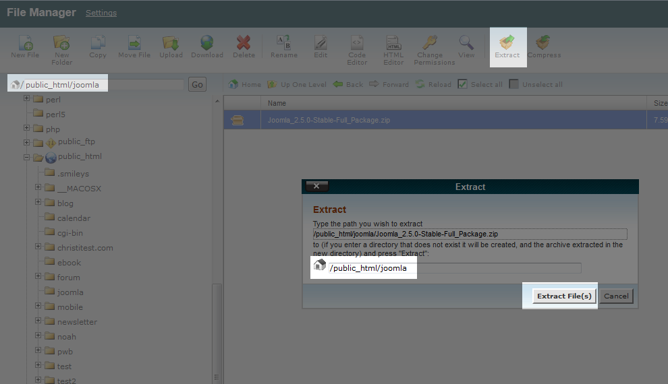This screenshot has height=384, width=668.
Task: Sort files by the Name column header
Action: 277,103
